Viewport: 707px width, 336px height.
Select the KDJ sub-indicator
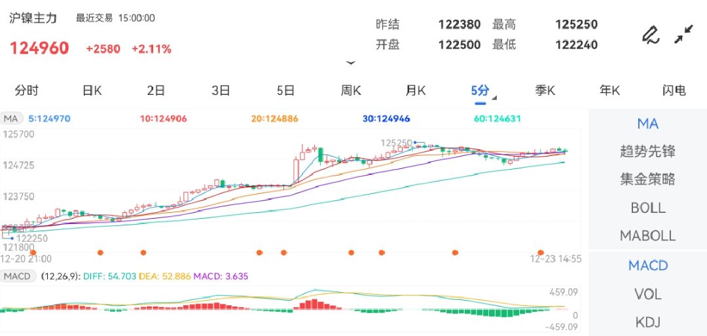[x=647, y=322]
